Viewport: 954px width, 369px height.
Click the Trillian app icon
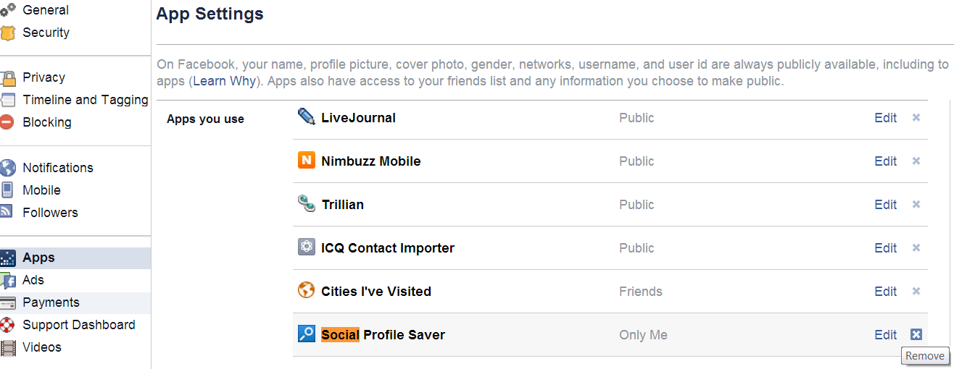(307, 203)
